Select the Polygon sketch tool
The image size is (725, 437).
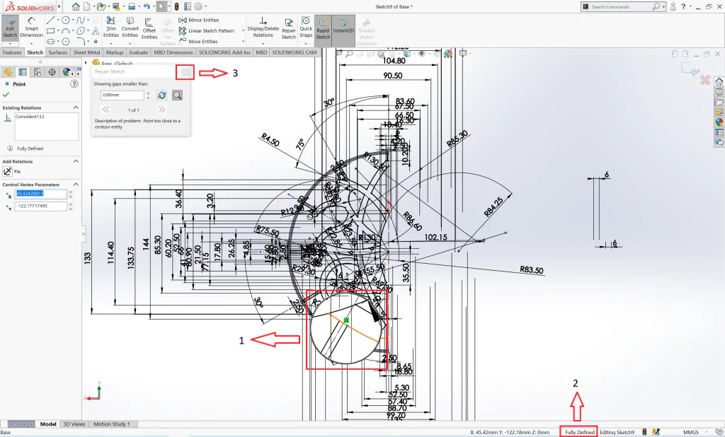(x=66, y=42)
